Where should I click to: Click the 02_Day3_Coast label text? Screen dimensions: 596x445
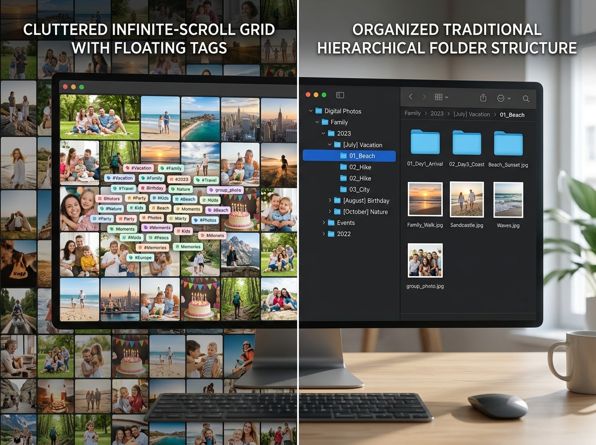[x=467, y=164]
